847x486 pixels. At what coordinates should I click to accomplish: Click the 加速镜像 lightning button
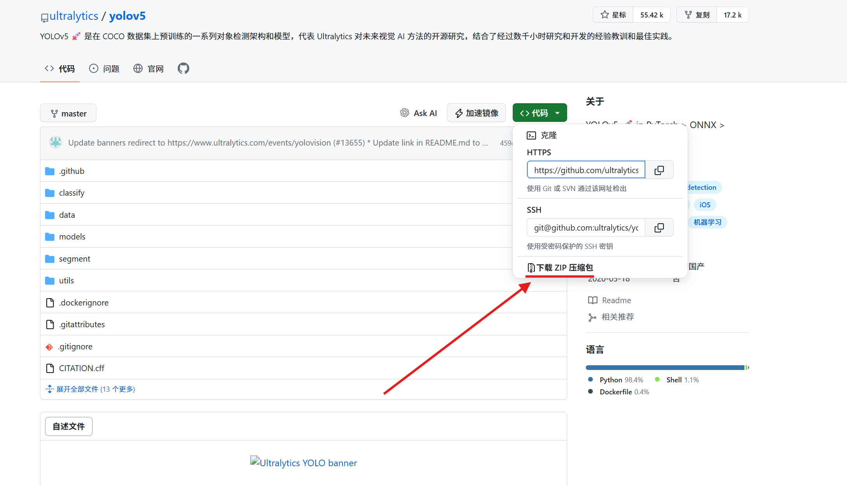tap(476, 113)
